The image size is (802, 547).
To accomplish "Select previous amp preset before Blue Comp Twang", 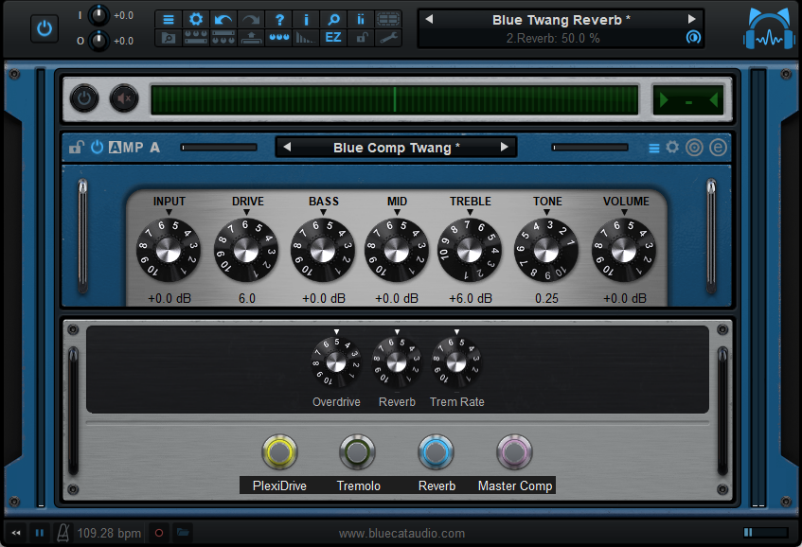I will [287, 148].
